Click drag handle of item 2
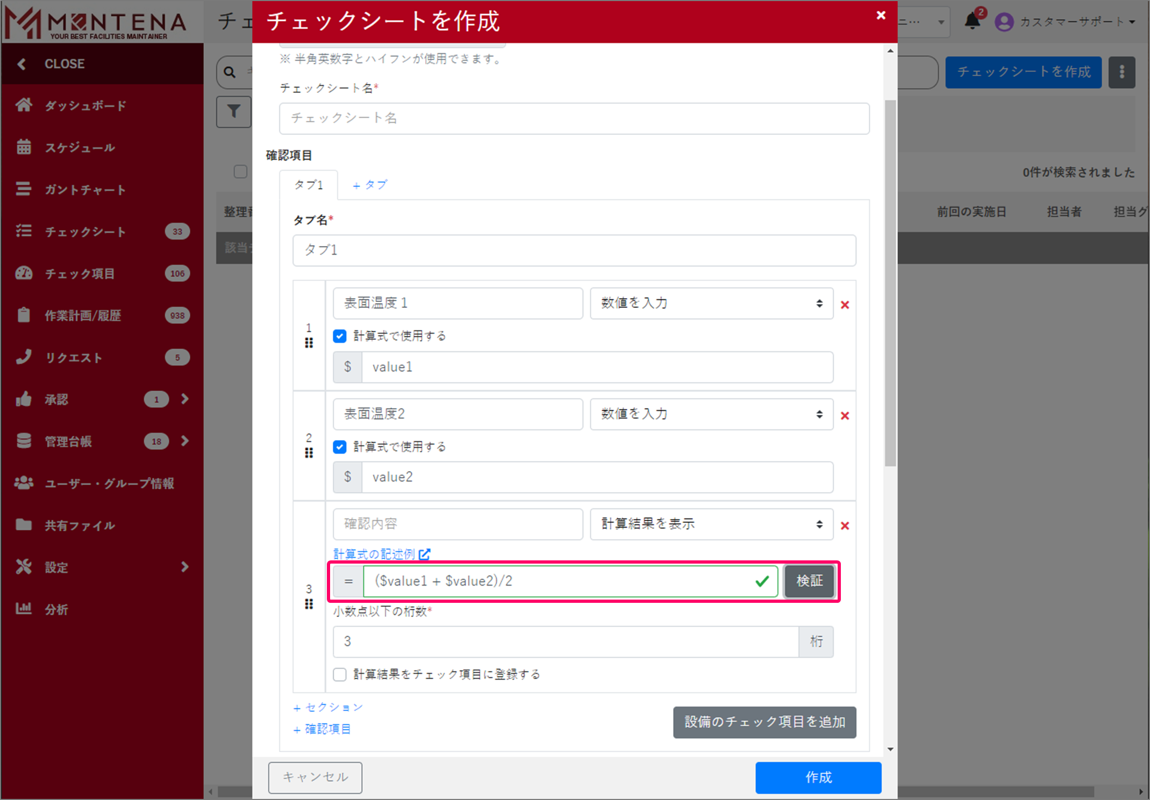1150x800 pixels. point(309,453)
